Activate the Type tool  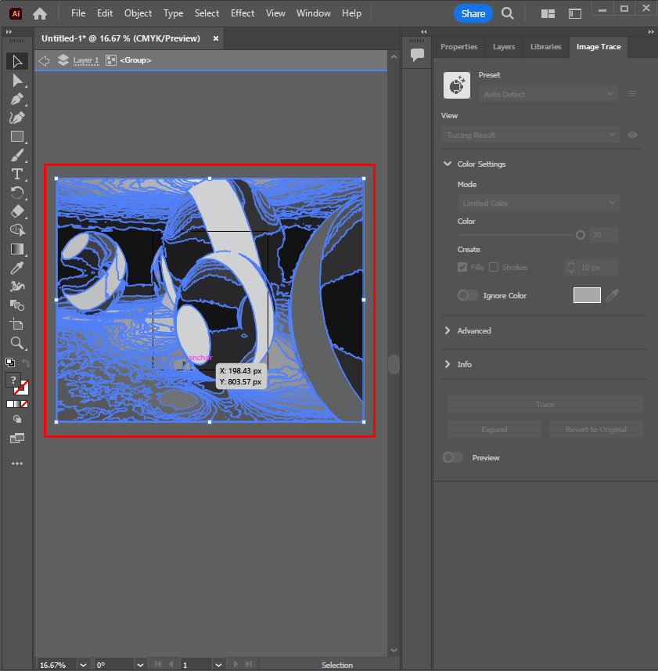(x=17, y=174)
